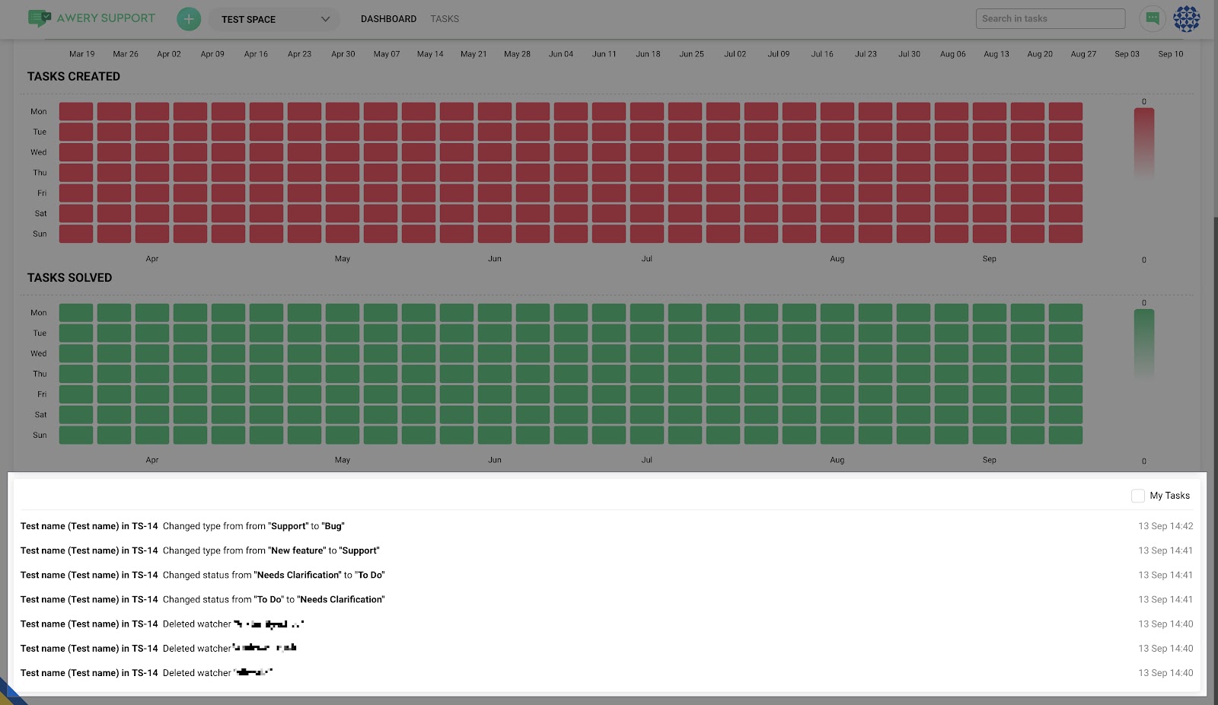
Task: Select first Sunday cell in Tasks Solved heatmap
Action: [76, 435]
